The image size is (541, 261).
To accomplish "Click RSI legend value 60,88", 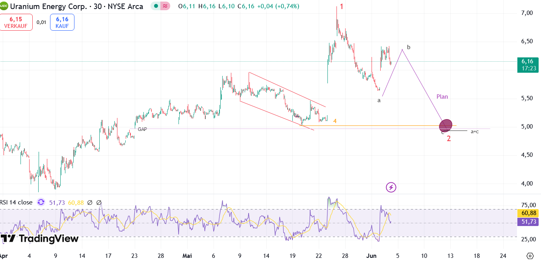I will 76,203.
